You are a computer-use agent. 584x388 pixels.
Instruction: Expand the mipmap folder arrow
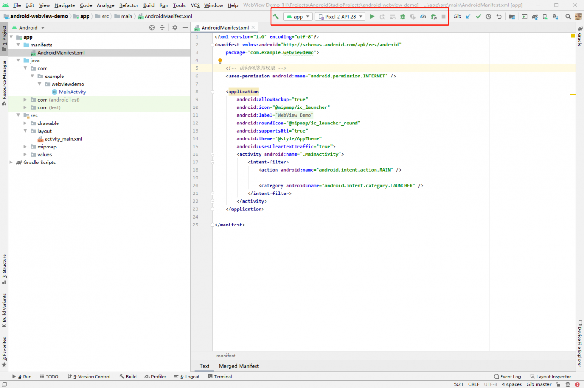[26, 147]
